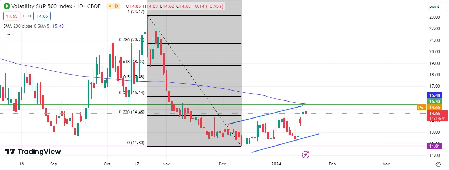
Task: Open the point unit dropdown
Action: [x=437, y=6]
